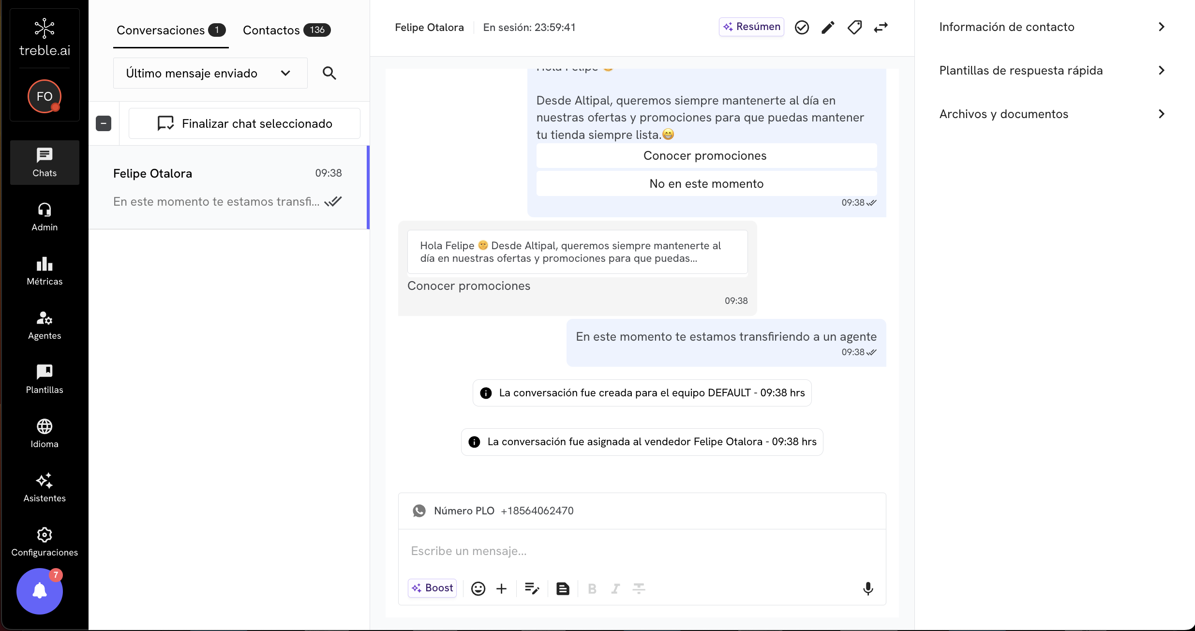The height and width of the screenshot is (631, 1195).
Task: Open the Métricas bar chart section
Action: (45, 271)
